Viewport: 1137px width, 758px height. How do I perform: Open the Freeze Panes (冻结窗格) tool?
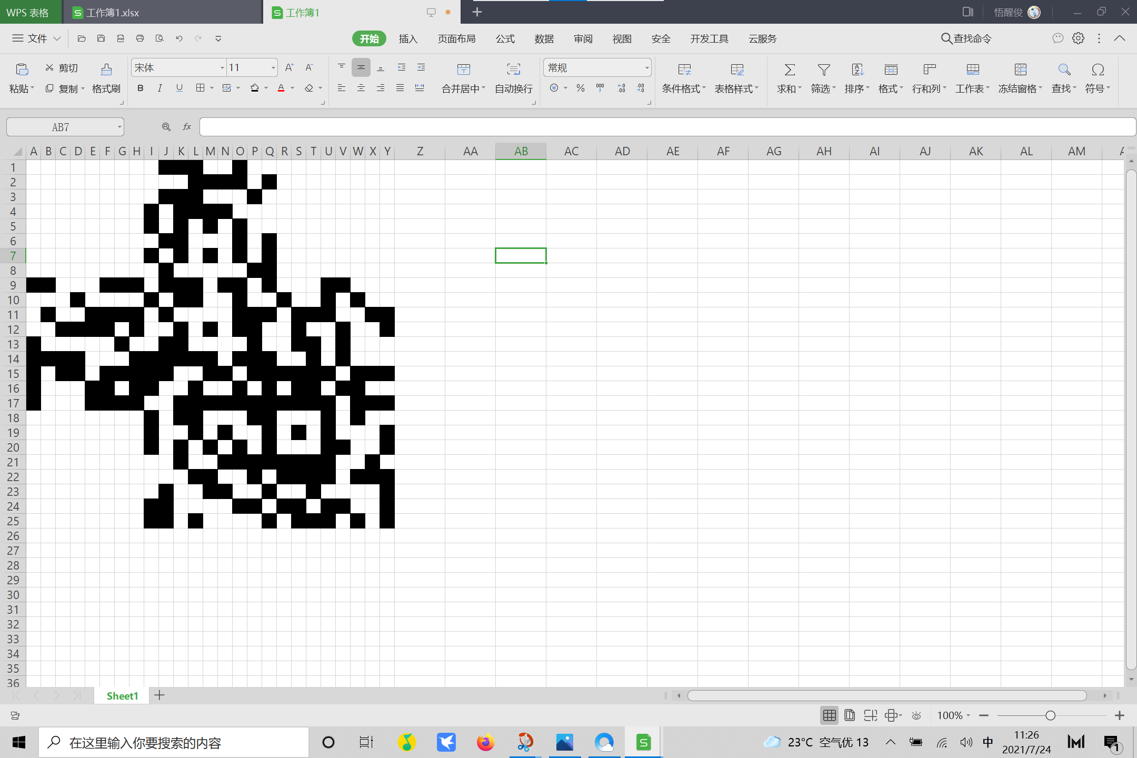1020,69
